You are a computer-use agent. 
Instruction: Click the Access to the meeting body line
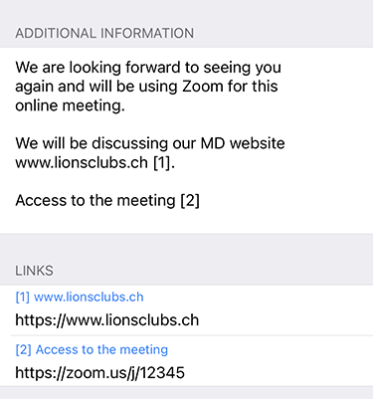pyautogui.click(x=107, y=201)
